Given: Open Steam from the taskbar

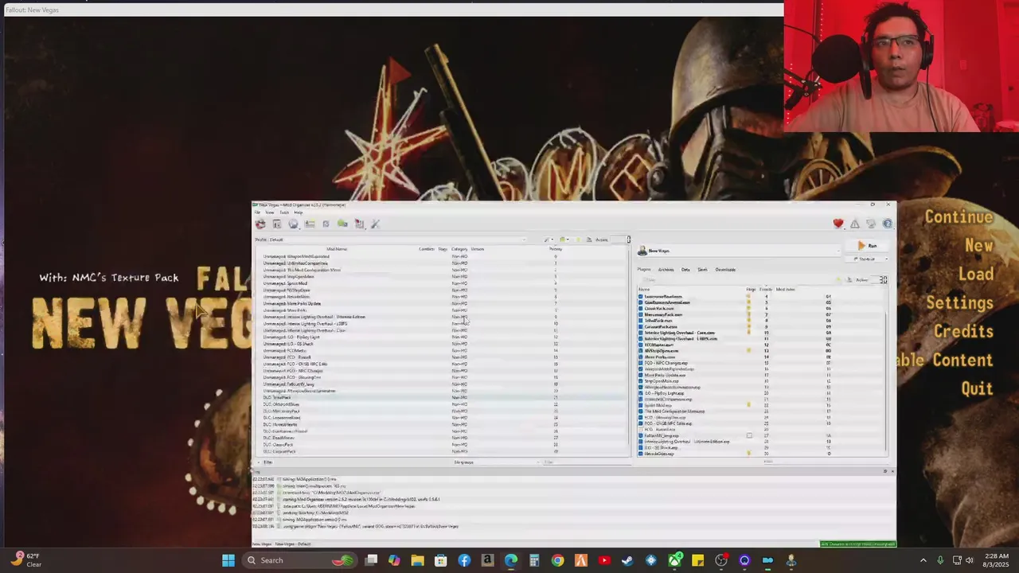Looking at the screenshot, I should click(628, 560).
